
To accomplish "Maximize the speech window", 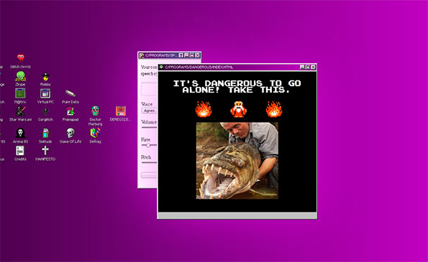I will coord(192,55).
